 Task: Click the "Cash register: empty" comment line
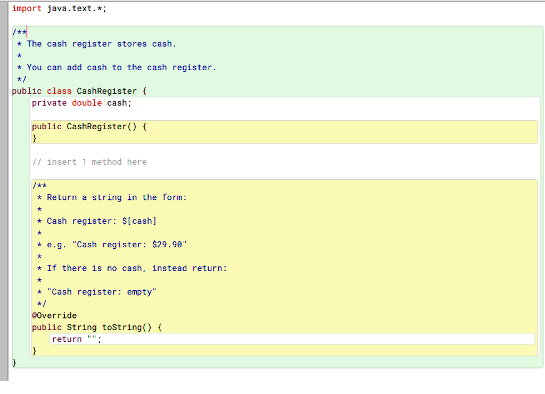pos(102,292)
